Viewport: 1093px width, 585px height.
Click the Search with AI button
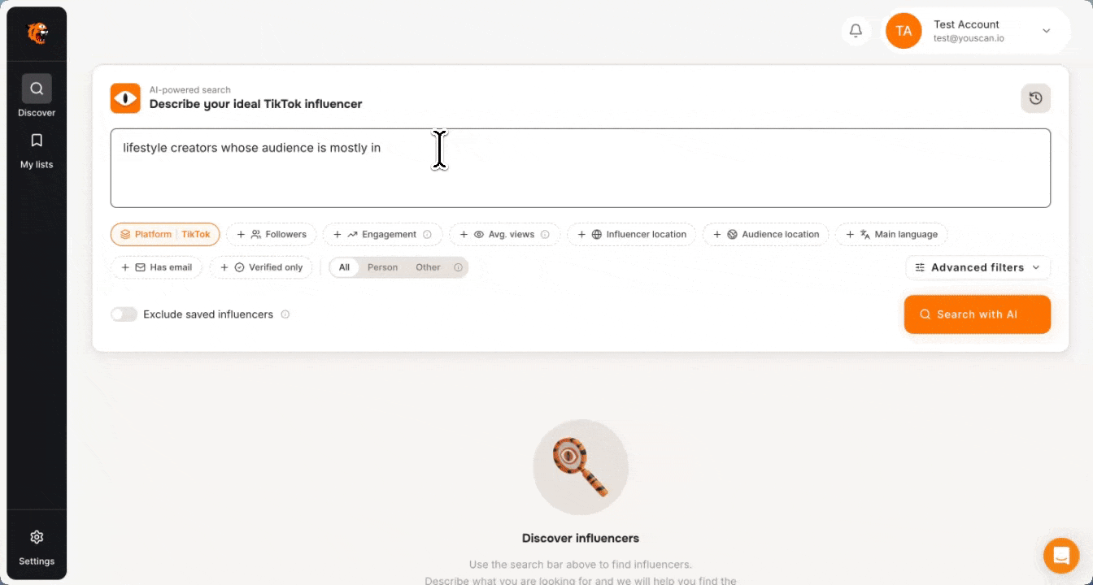click(x=978, y=314)
